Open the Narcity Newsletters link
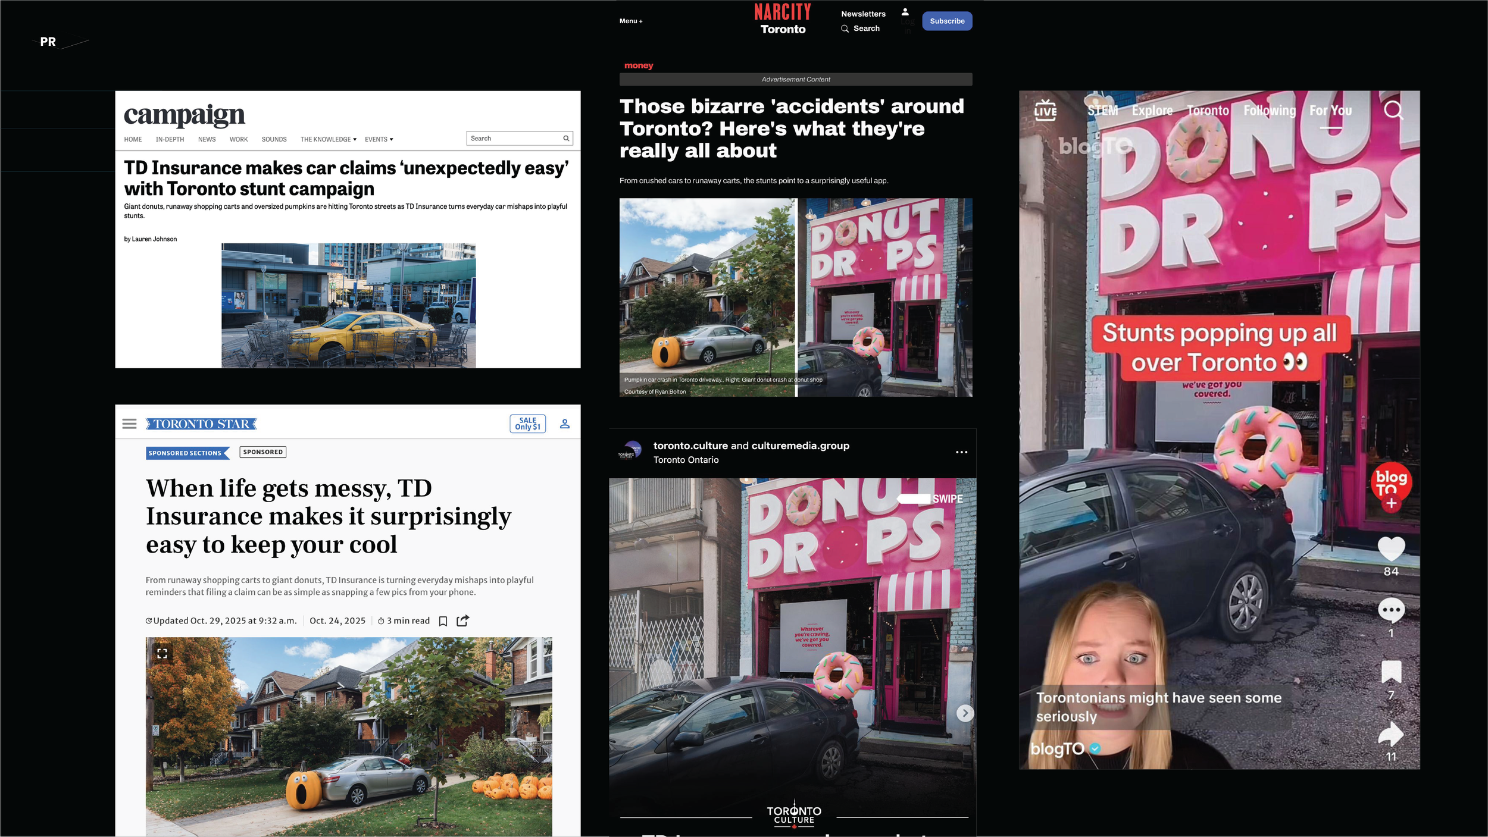The width and height of the screenshot is (1488, 837). tap(863, 14)
